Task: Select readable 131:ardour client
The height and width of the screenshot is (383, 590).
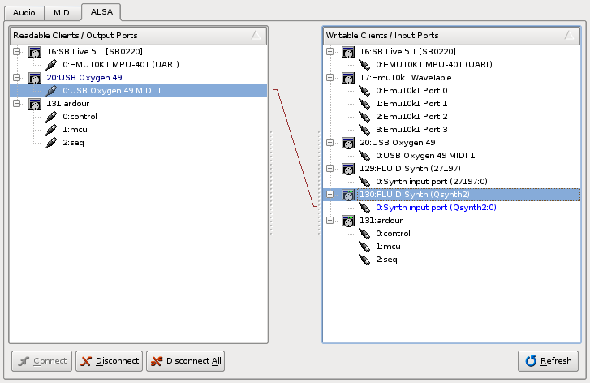Action: [x=67, y=103]
